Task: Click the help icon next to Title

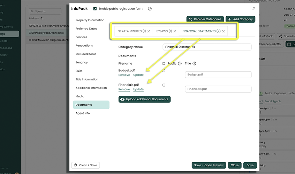Action: 194,64
